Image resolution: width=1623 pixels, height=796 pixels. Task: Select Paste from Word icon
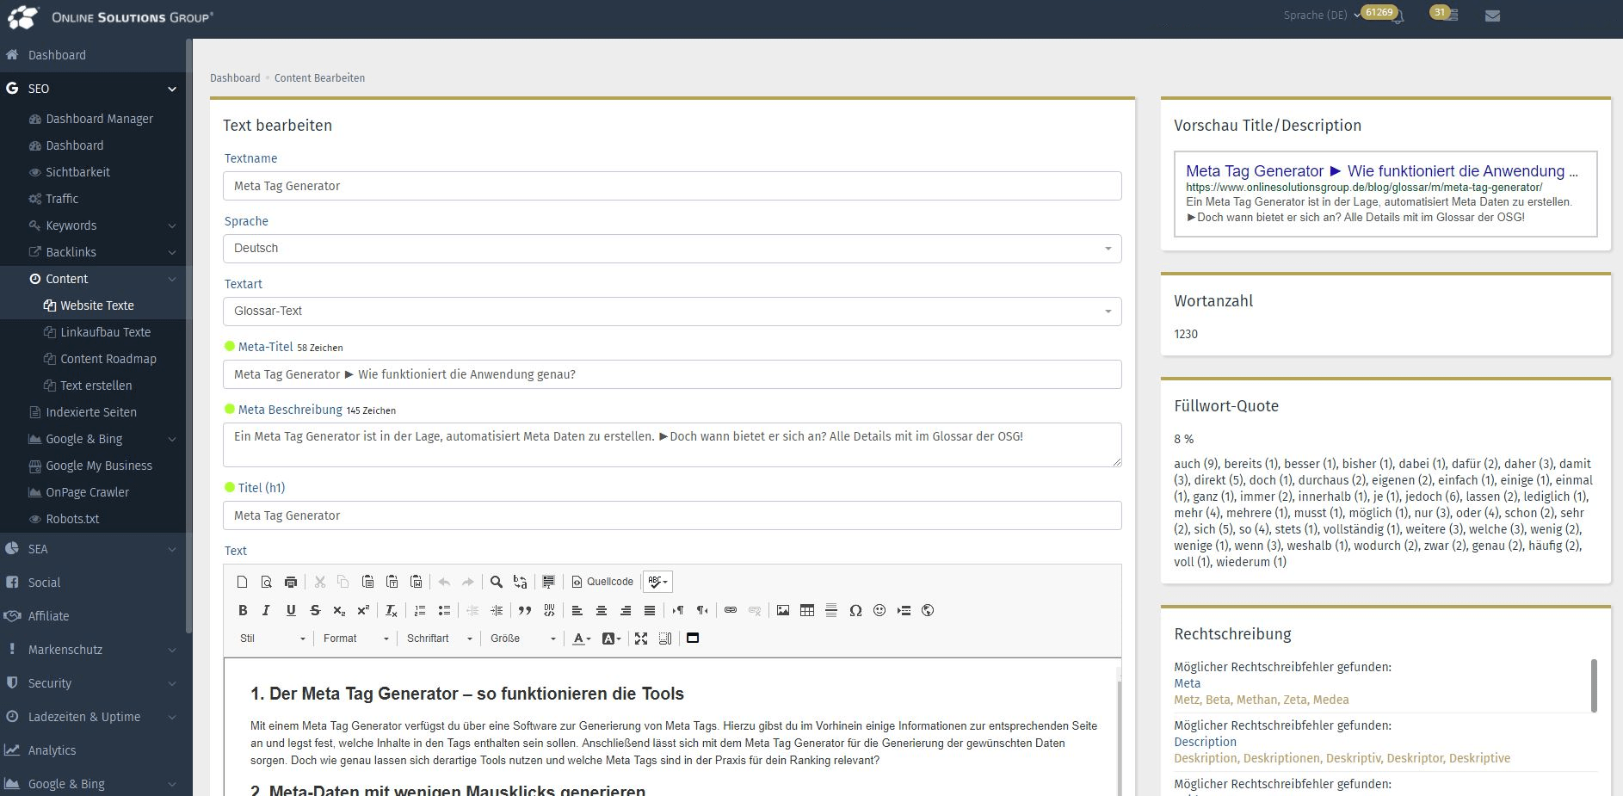point(416,582)
